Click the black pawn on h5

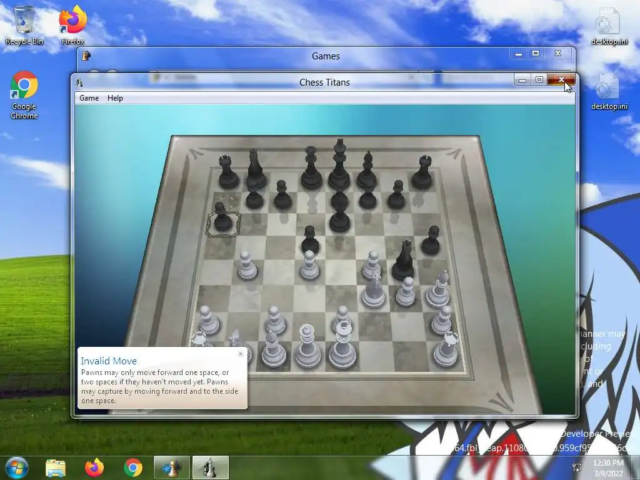pos(431,241)
